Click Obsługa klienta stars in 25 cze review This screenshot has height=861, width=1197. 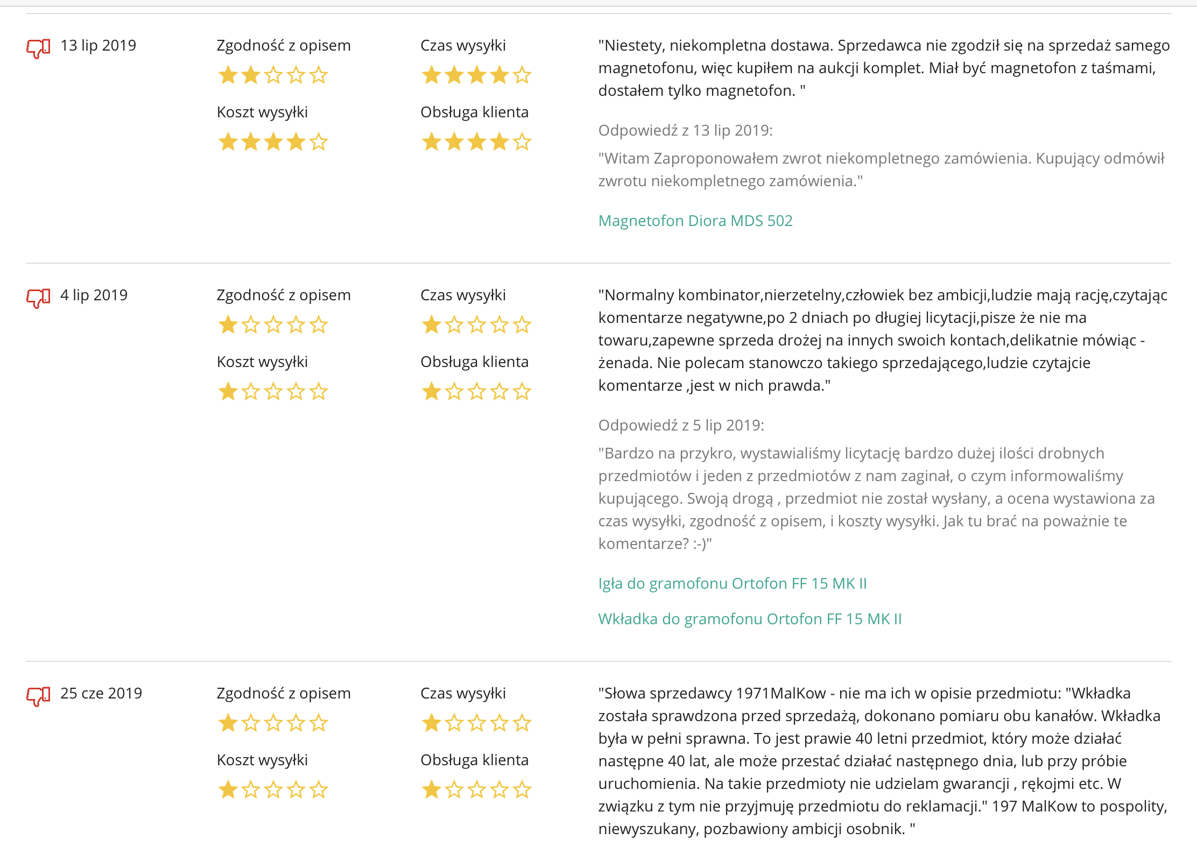[x=476, y=790]
